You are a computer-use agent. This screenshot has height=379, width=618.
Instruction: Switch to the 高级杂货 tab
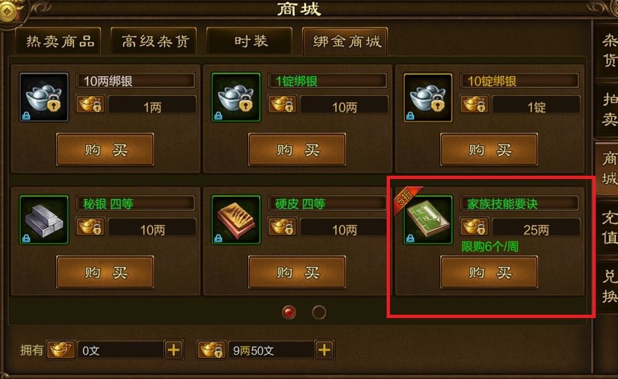155,41
